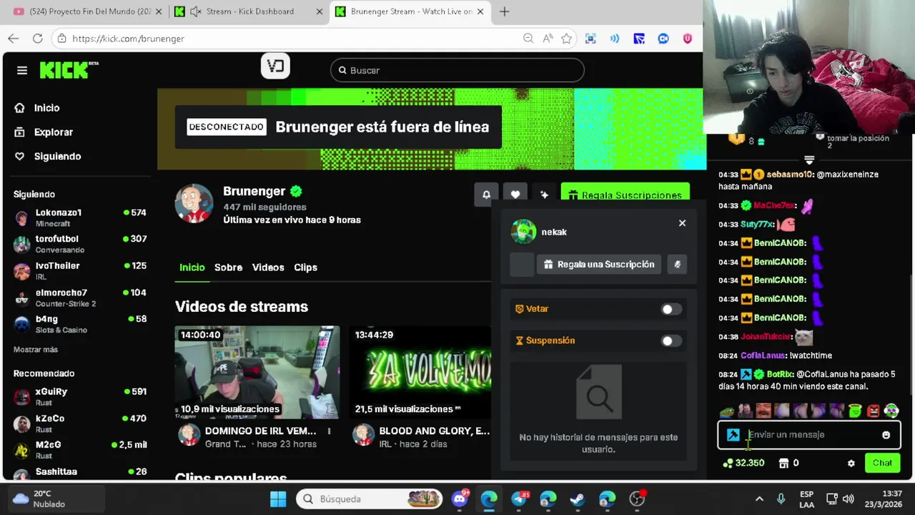Click the address bar URL
The width and height of the screenshot is (915, 515).
pos(128,39)
